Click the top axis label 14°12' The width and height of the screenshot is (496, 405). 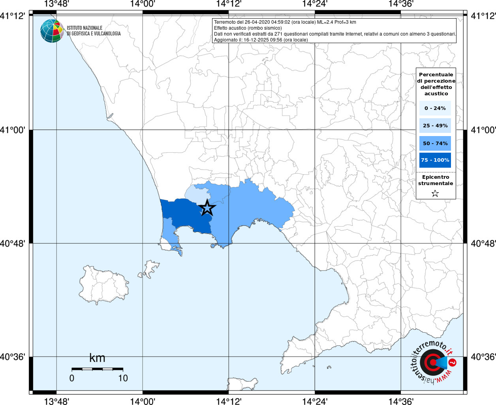(x=229, y=4)
